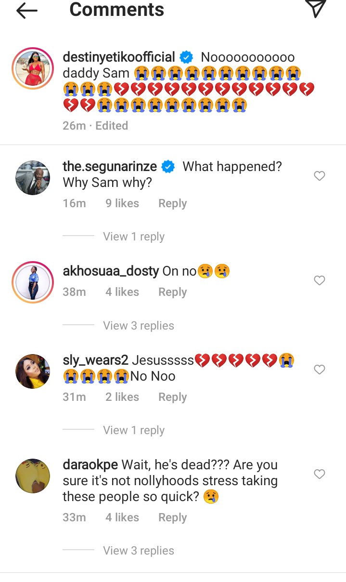Open destinyetikoofficial username link
346x582 pixels.
point(119,57)
